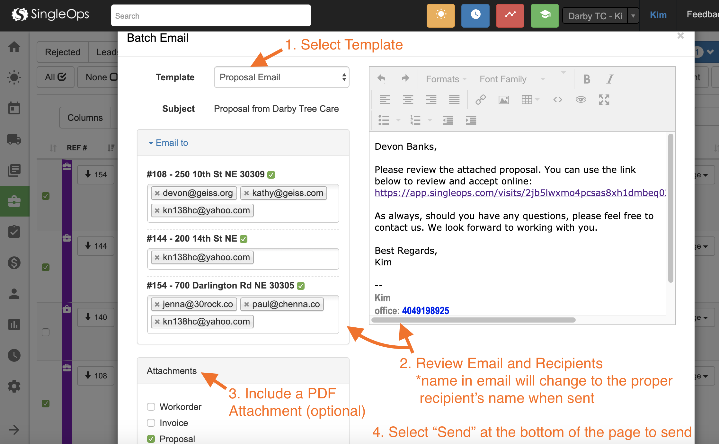Toggle row checkbox for ref 154

click(46, 196)
